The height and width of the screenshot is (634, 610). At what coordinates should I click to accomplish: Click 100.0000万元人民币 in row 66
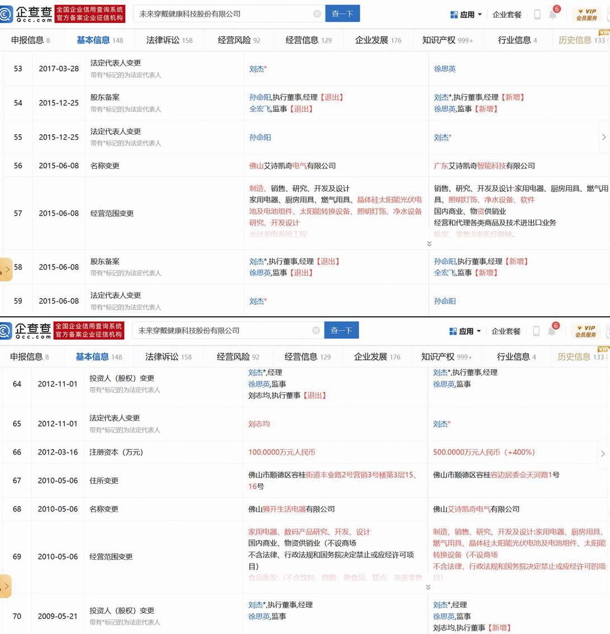click(282, 452)
